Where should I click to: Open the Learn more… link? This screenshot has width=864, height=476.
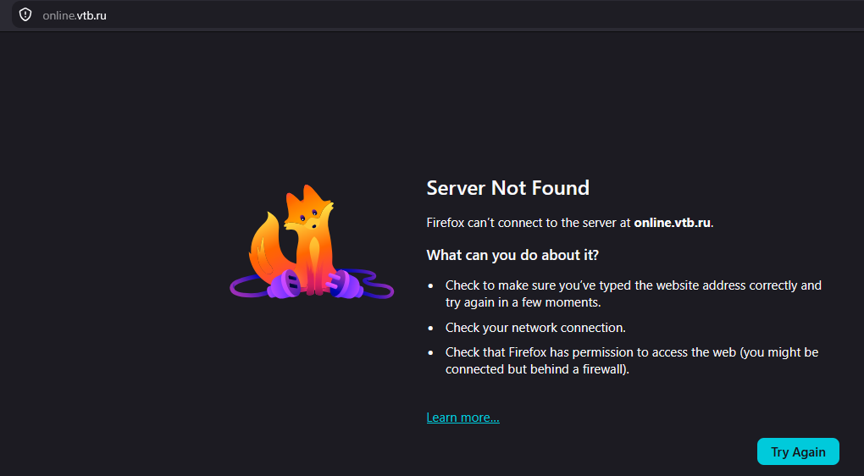click(x=462, y=418)
